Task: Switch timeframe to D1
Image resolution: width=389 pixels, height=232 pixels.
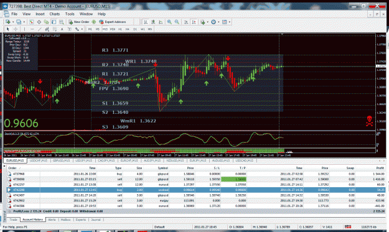Action: pos(135,29)
